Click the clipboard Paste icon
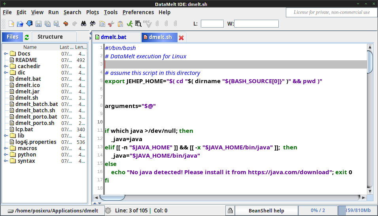The height and width of the screenshot is (216, 378). (x=120, y=24)
